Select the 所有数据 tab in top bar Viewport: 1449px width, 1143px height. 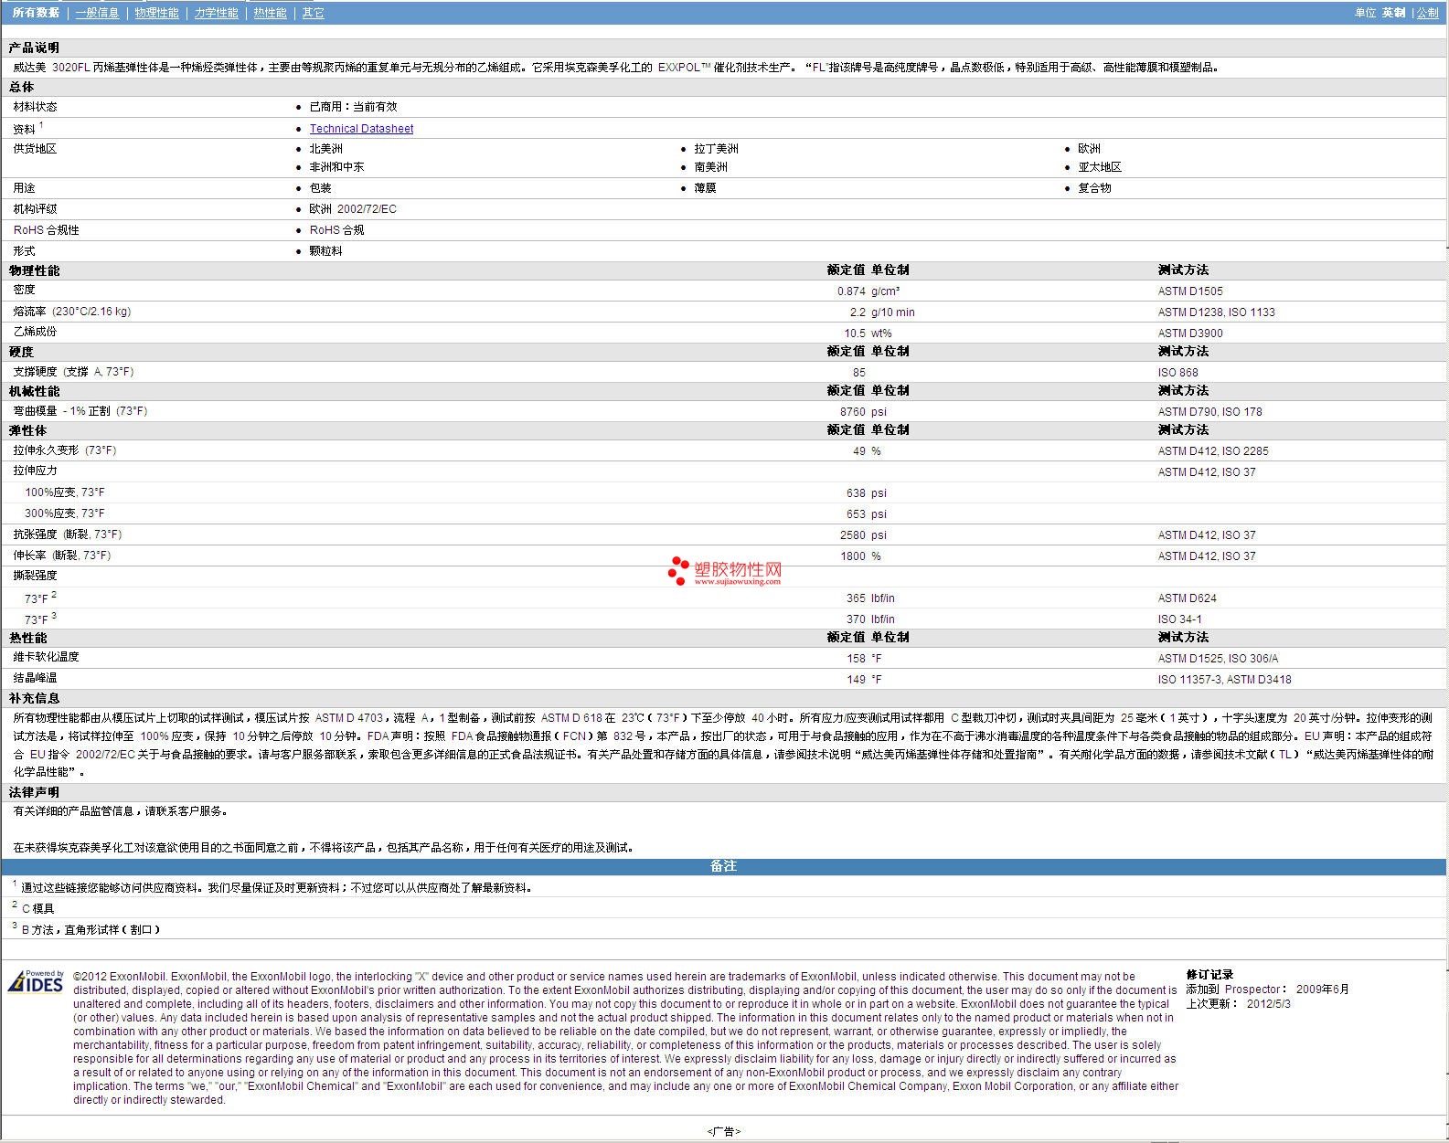pyautogui.click(x=36, y=13)
